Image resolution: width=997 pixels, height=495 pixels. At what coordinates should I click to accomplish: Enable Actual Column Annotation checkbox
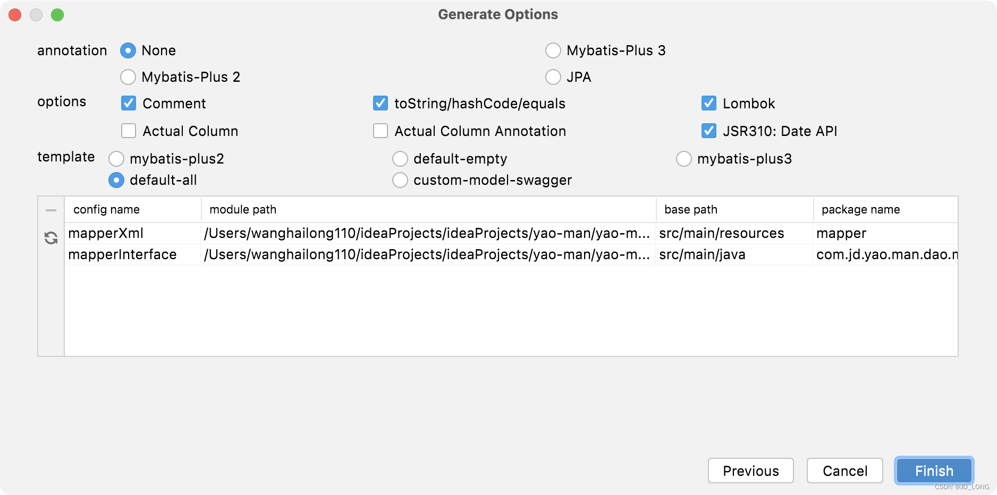point(381,131)
